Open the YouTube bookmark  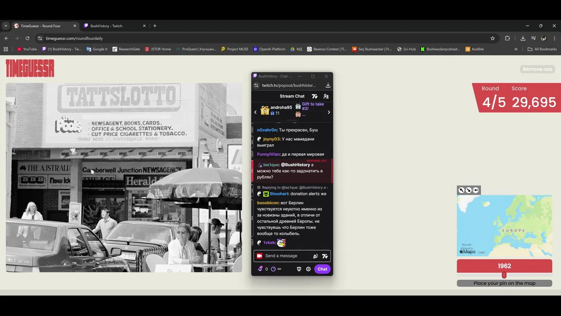[x=27, y=49]
